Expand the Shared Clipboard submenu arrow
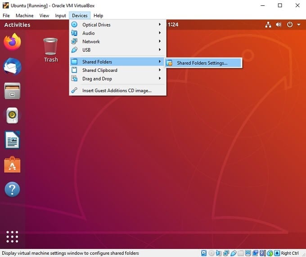The width and height of the screenshot is (306, 257). 160,70
